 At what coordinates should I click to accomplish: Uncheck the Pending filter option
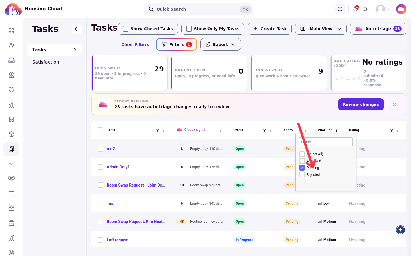click(302, 168)
